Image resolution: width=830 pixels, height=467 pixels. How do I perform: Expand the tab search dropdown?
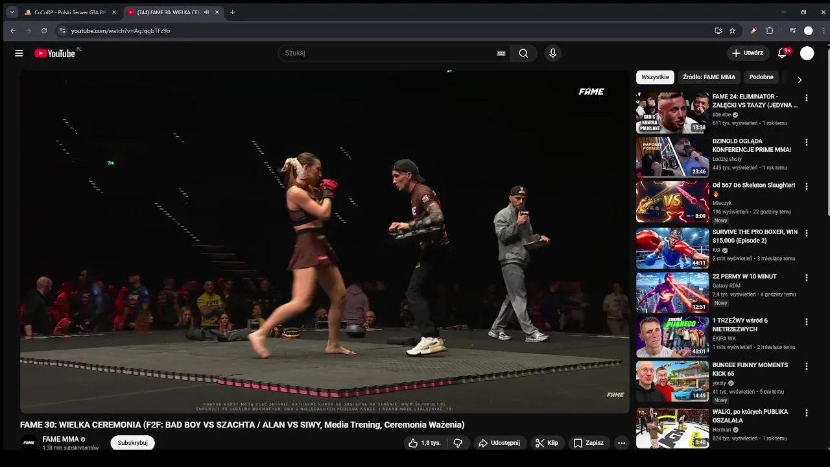(x=12, y=12)
